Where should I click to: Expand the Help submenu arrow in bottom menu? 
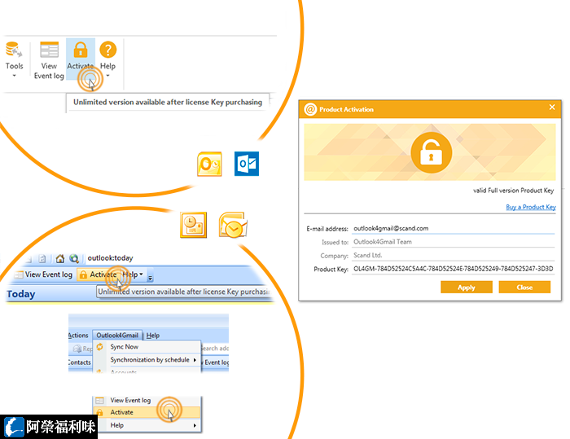pos(195,425)
